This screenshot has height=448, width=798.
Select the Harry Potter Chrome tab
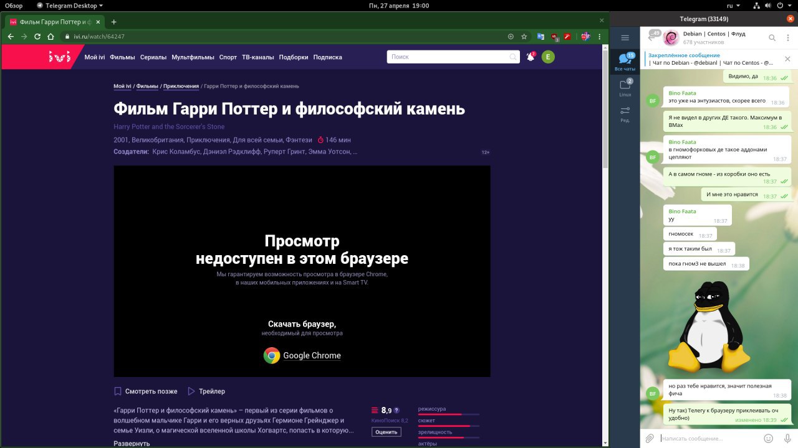point(54,21)
